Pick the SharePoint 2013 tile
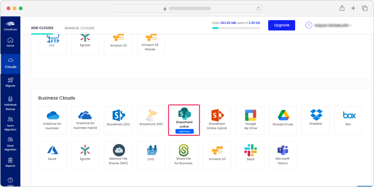 coord(118,120)
